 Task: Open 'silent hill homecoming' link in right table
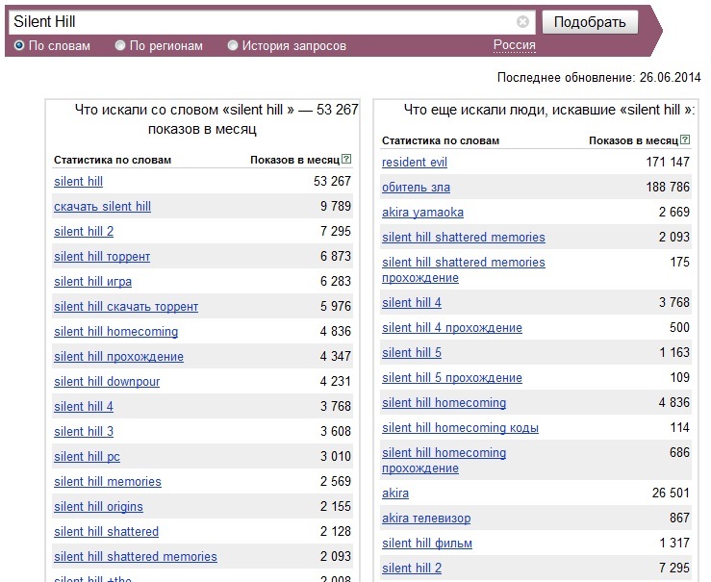pos(444,402)
